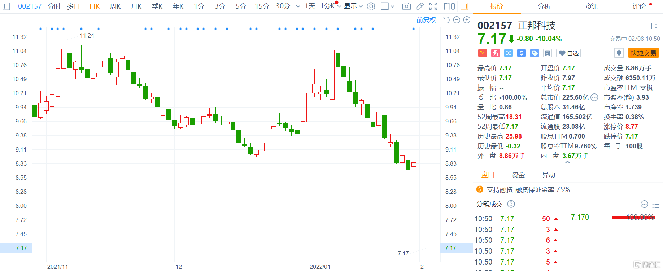Zoom in chart with plus icon
663x271 pixels.
[x=467, y=20]
